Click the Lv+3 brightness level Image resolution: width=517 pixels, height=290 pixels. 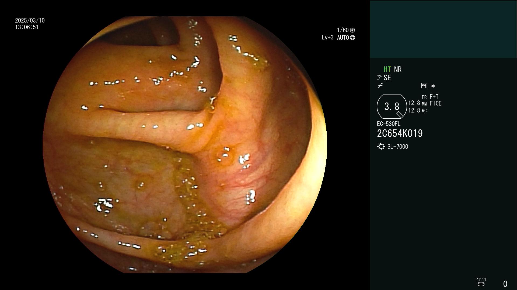327,37
